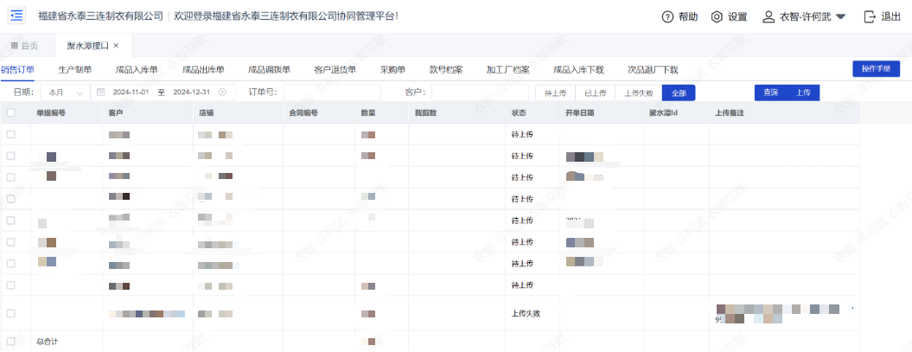
Task: Open the 操作手册 manual button
Action: pyautogui.click(x=876, y=68)
